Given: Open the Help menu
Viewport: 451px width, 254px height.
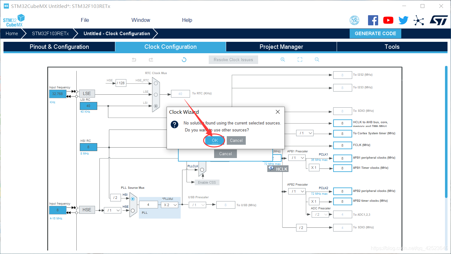Looking at the screenshot, I should 187,20.
